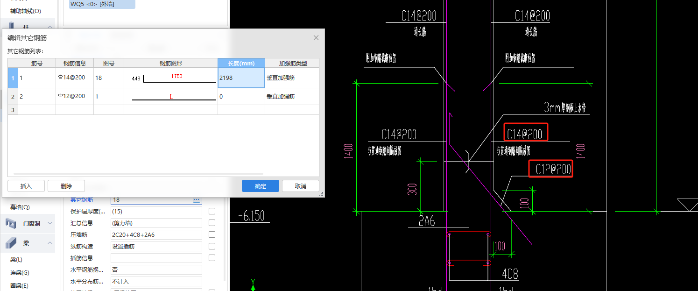
Task: Click the 水平分布筋 field showing 不计入
Action: (x=156, y=282)
